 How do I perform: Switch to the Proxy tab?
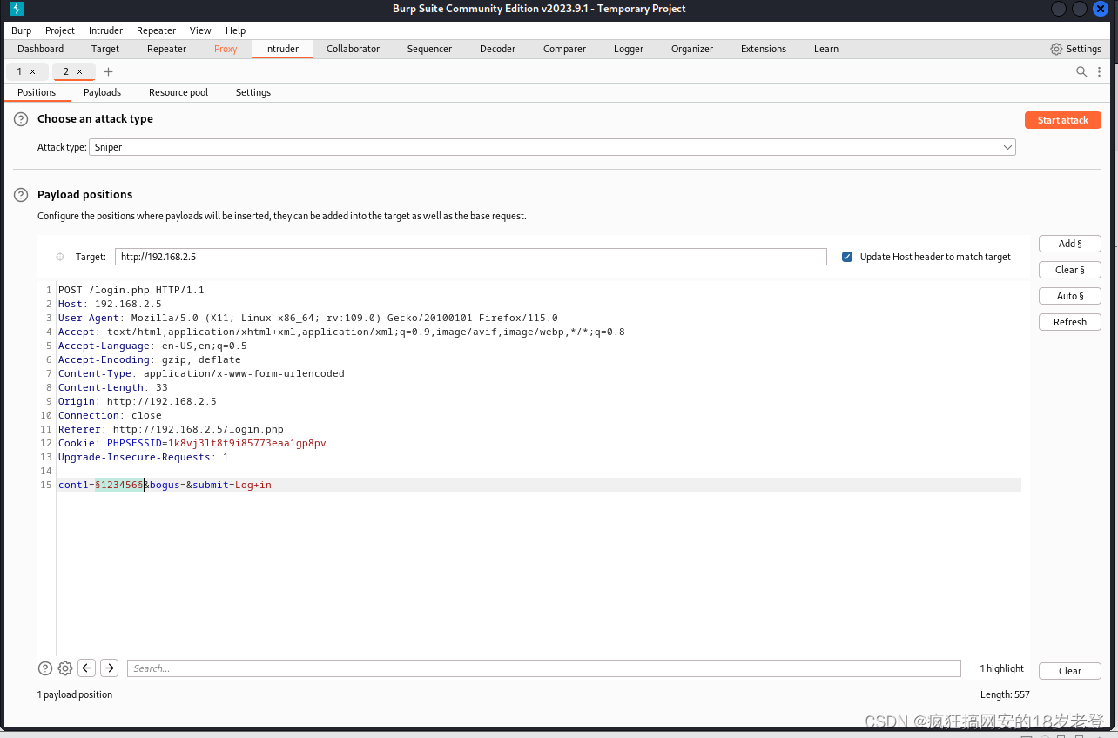tap(226, 49)
